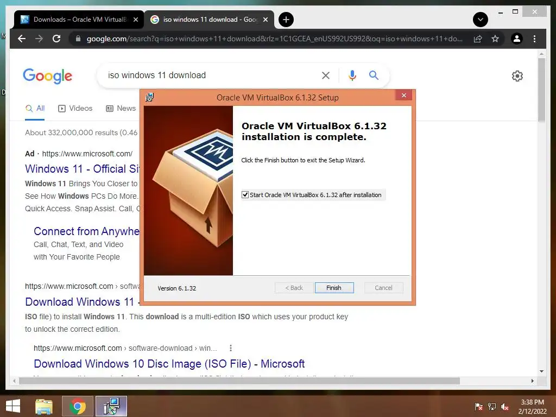Click the greyed-out Back button in VirtualBox Setup
The width and height of the screenshot is (556, 417).
[294, 288]
